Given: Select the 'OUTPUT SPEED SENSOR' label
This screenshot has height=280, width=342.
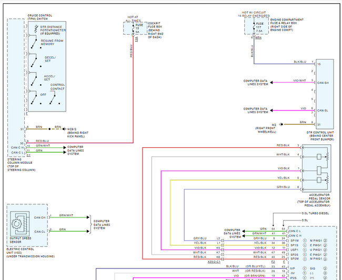Looking at the screenshot, I should tap(21, 240).
